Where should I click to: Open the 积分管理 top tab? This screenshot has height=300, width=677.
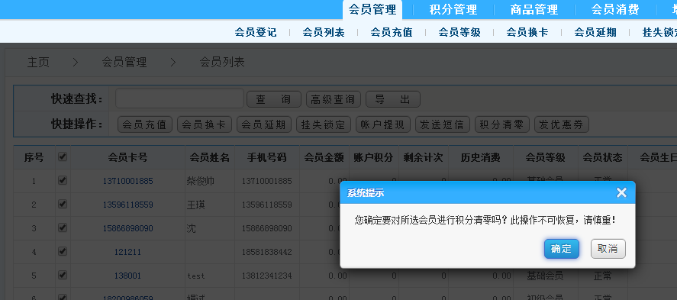(x=453, y=9)
